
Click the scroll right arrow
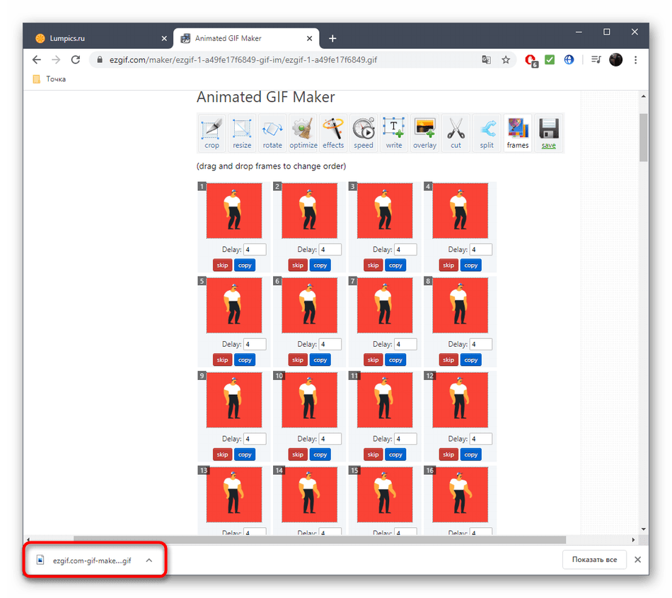point(633,539)
